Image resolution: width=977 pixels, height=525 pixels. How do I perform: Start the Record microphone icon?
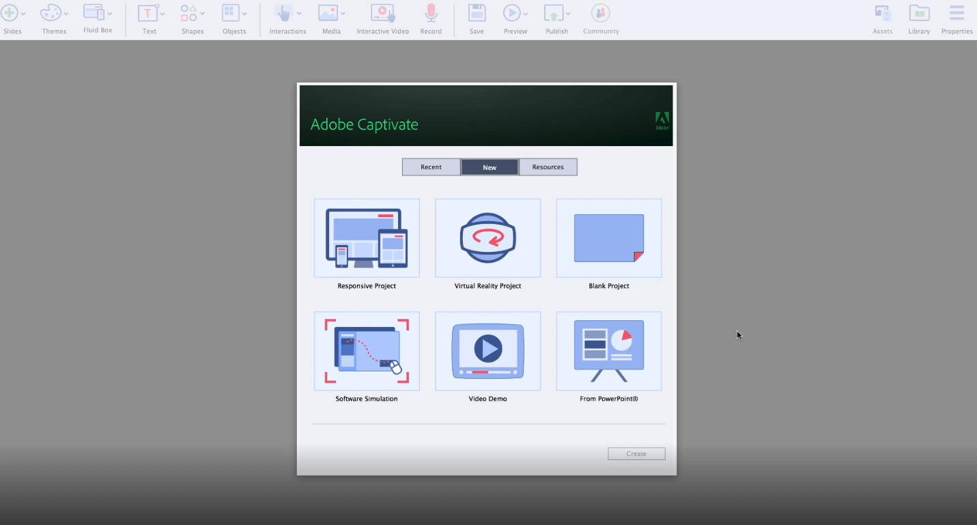click(431, 12)
